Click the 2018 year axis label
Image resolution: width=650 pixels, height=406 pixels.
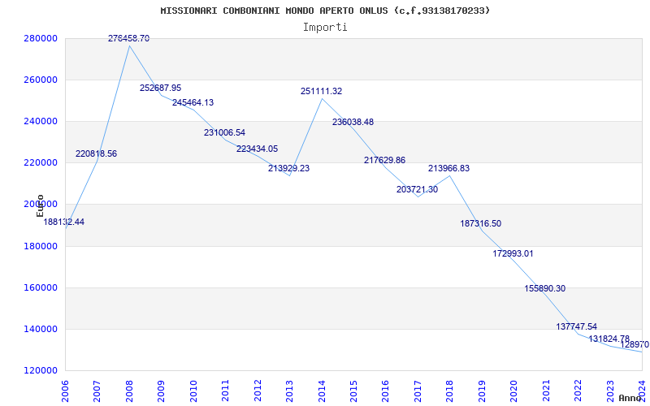pos(450,390)
